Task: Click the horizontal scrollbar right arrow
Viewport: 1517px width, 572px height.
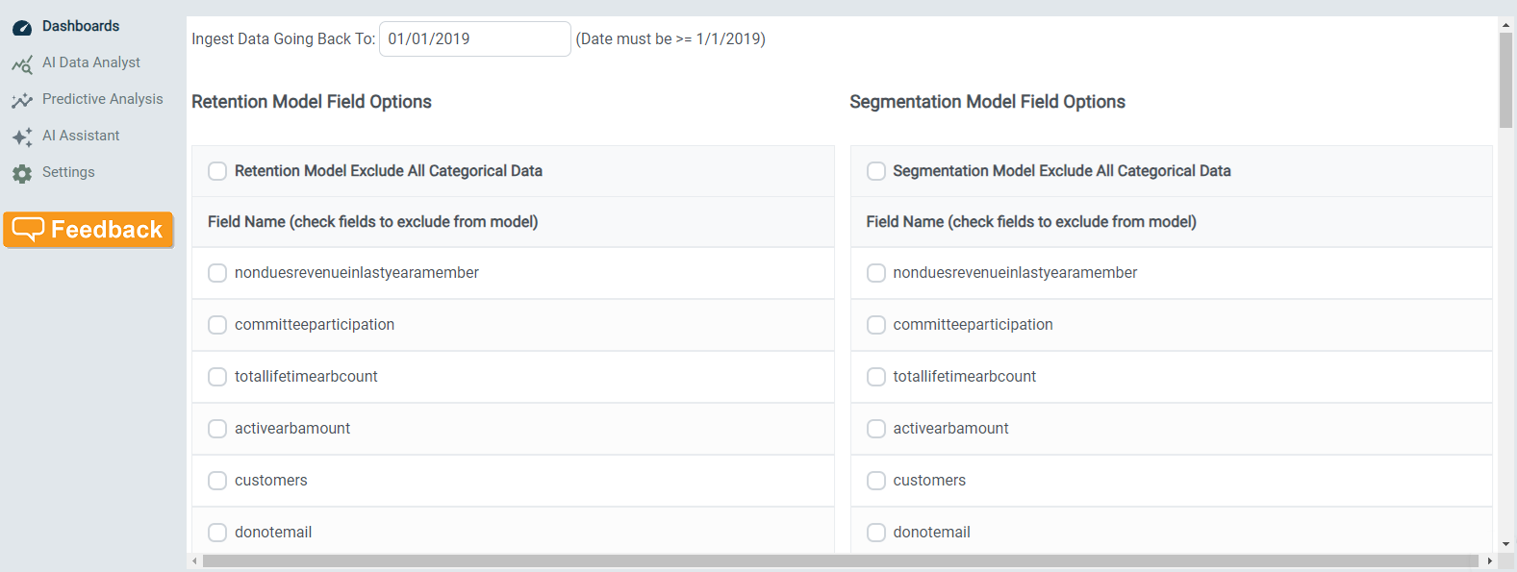Action: 1490,560
